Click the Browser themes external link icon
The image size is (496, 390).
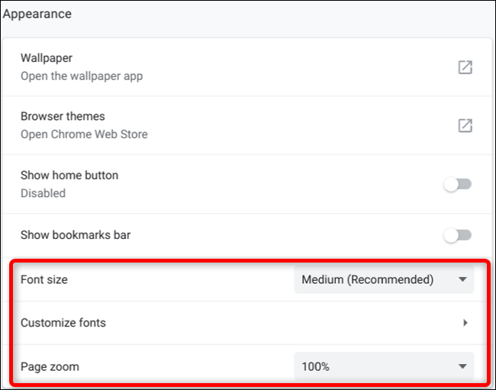coord(465,126)
